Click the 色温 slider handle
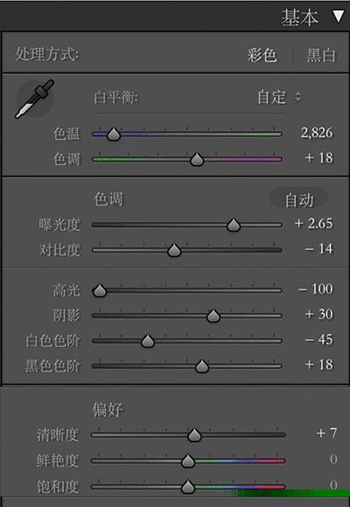The width and height of the screenshot is (350, 507). [x=114, y=134]
